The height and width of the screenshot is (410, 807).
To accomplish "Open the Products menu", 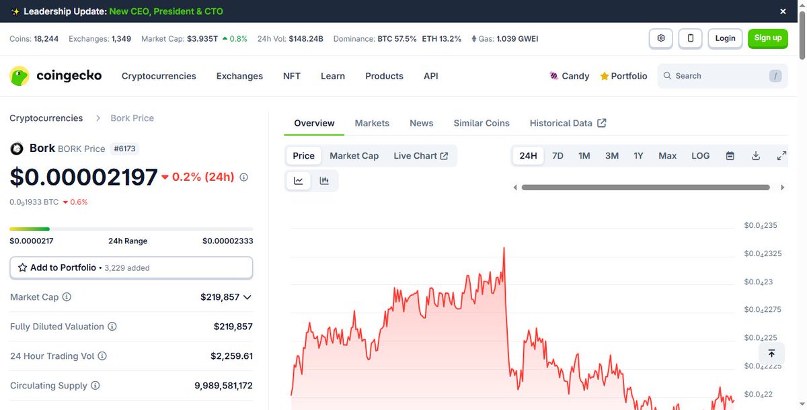I will pos(384,76).
